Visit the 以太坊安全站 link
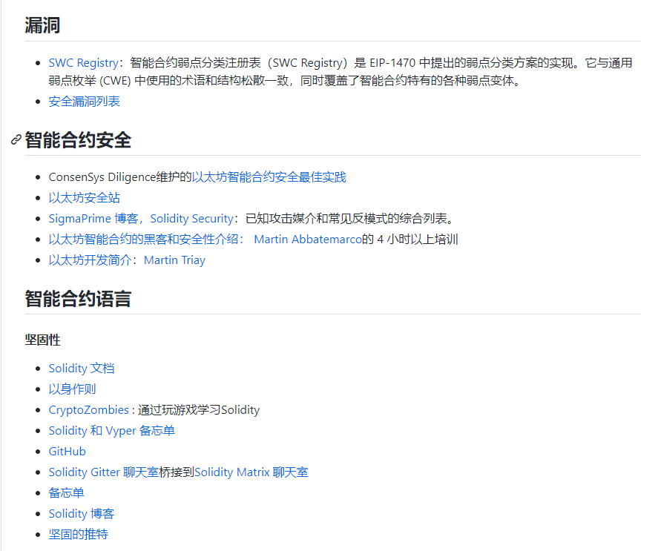Image resolution: width=658 pixels, height=551 pixels. pyautogui.click(x=85, y=198)
